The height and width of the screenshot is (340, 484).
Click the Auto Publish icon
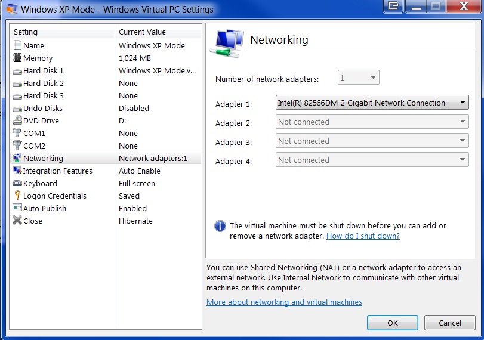click(x=17, y=208)
